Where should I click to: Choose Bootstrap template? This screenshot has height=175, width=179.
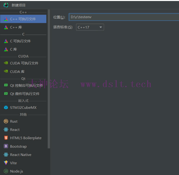(x=23, y=146)
